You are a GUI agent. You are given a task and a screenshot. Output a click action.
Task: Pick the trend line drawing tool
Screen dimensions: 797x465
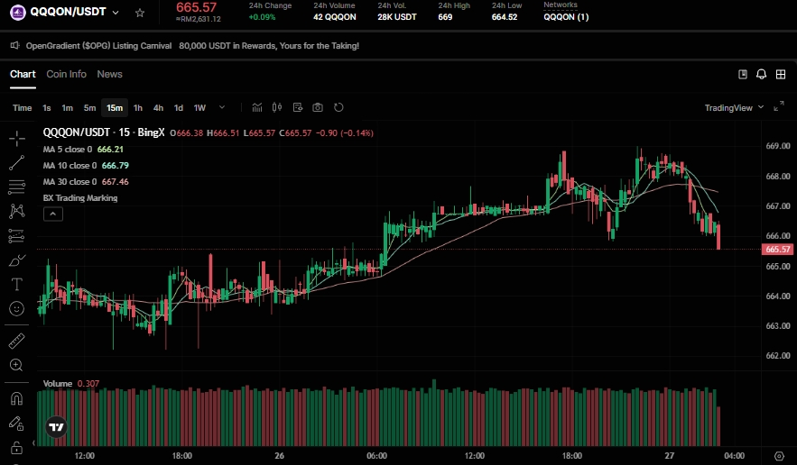pos(16,163)
